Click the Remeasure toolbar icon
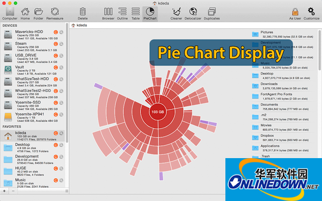Viewport: 322px width, 201px height. [x=55, y=13]
